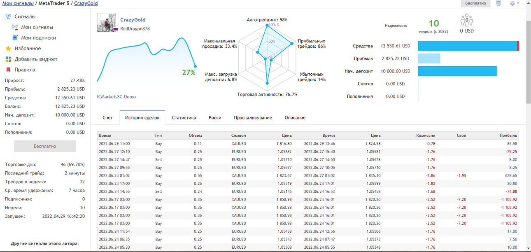Select the Проскальзывание tab
Viewport: 531px width, 252px height.
[253, 118]
